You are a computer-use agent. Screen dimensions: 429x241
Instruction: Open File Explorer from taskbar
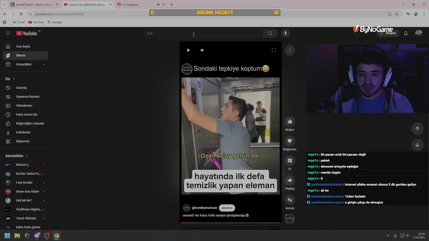[17, 236]
